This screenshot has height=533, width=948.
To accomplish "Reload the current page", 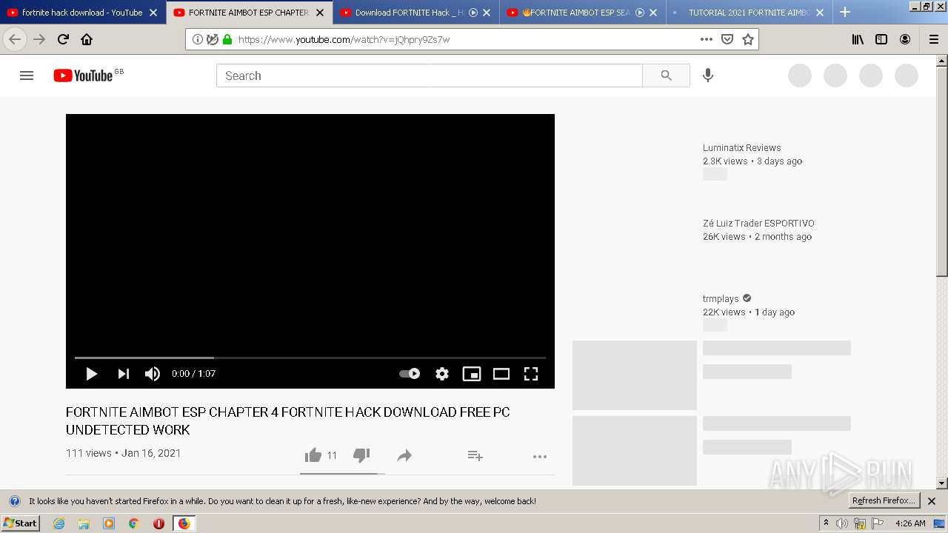I will [63, 39].
